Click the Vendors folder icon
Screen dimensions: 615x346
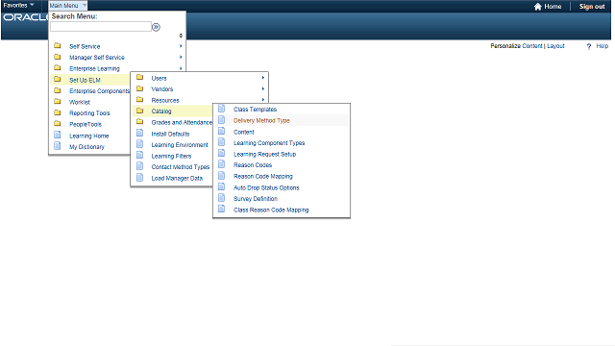(139, 88)
